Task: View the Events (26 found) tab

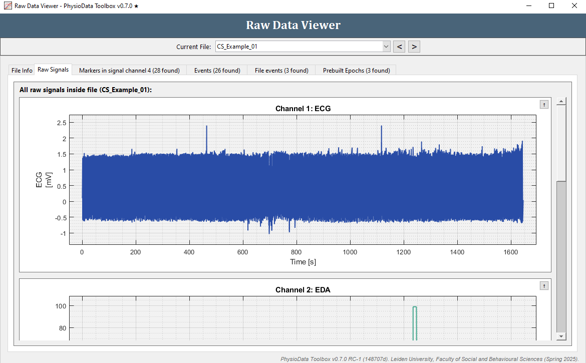Action: 217,70
